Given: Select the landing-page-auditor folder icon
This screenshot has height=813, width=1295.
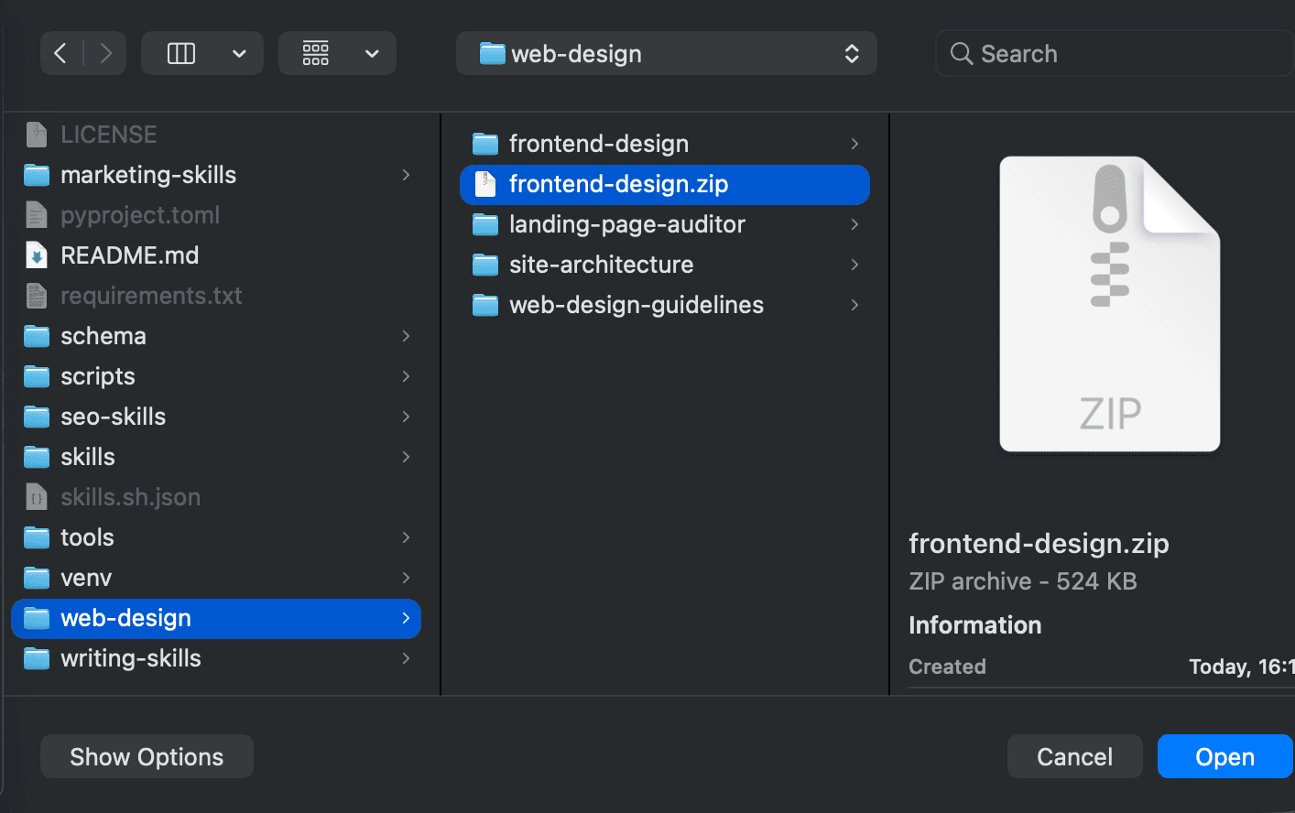Looking at the screenshot, I should (485, 224).
